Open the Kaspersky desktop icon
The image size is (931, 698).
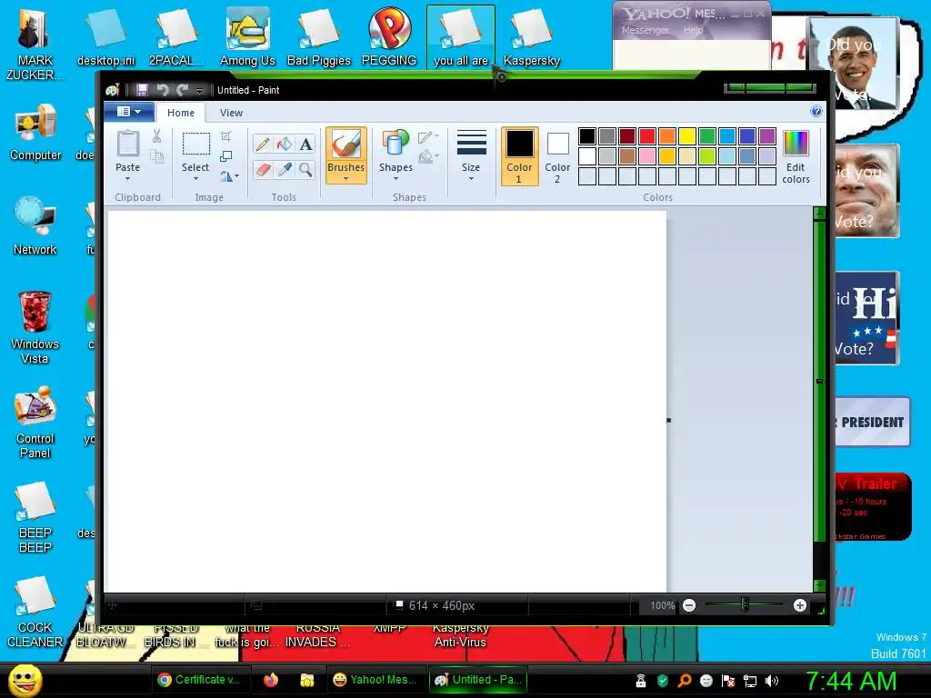531,36
